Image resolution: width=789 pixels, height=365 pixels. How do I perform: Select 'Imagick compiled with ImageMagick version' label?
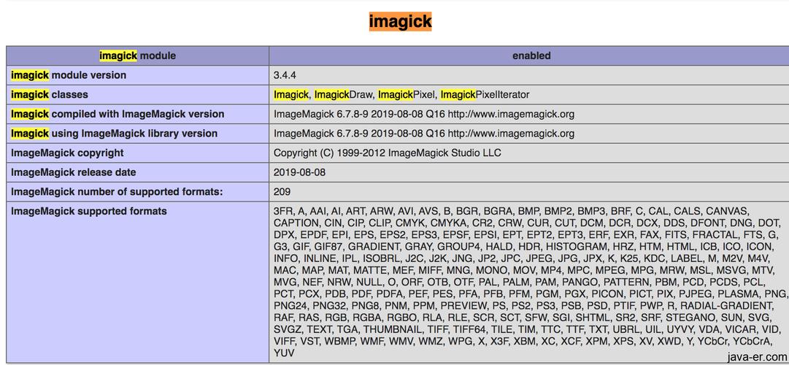click(118, 114)
